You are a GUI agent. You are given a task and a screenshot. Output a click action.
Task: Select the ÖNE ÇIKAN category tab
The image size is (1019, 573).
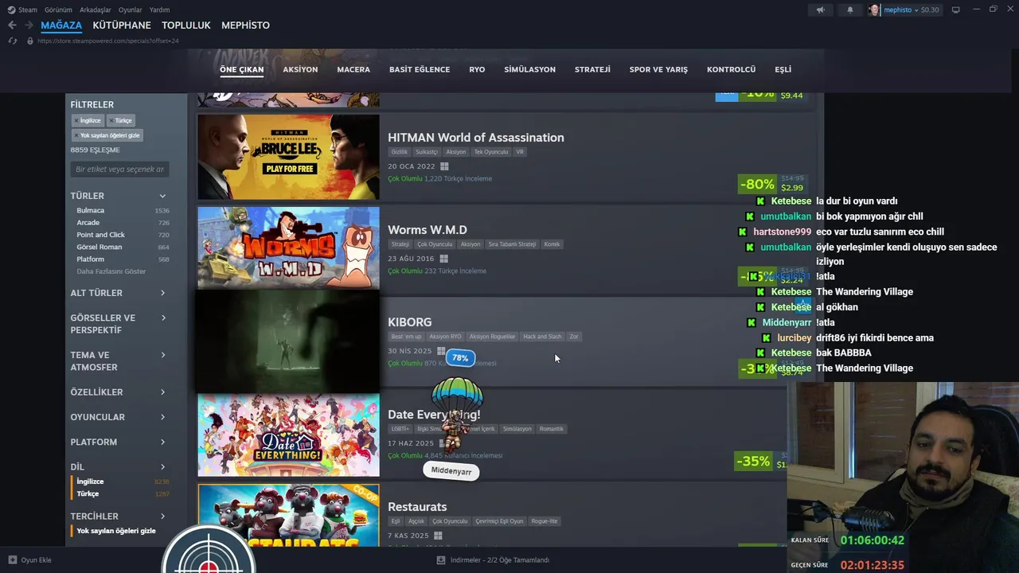(x=241, y=70)
